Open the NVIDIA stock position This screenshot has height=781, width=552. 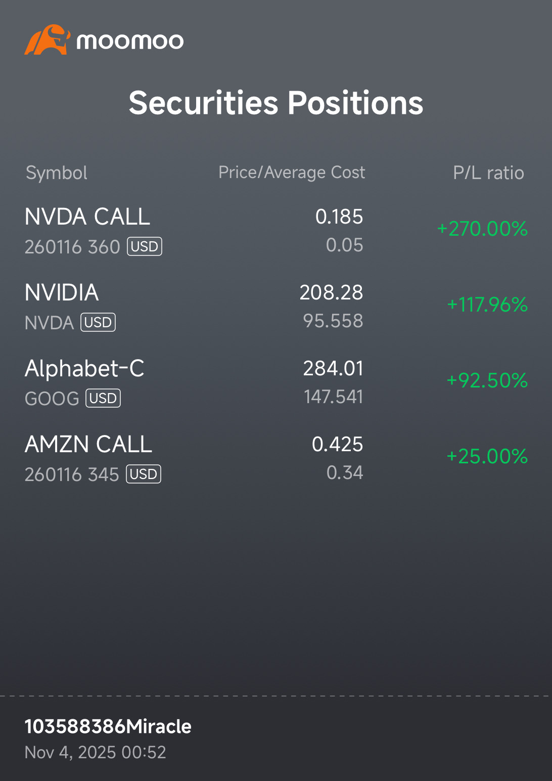coord(62,293)
